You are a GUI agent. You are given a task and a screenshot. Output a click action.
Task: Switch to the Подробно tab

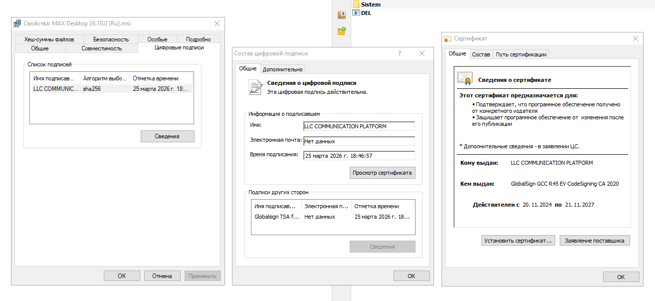tap(198, 39)
